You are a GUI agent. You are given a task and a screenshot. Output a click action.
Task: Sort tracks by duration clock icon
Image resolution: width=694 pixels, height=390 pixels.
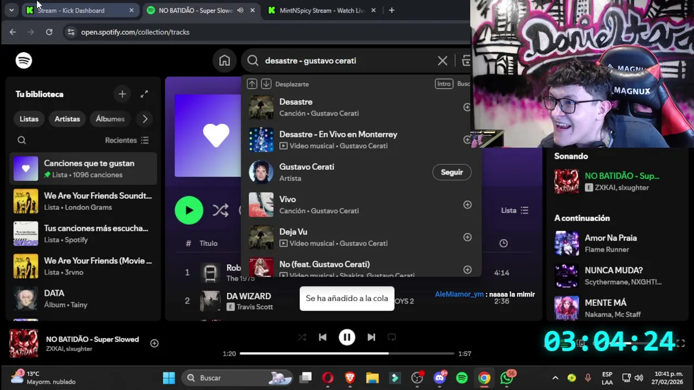pyautogui.click(x=504, y=243)
